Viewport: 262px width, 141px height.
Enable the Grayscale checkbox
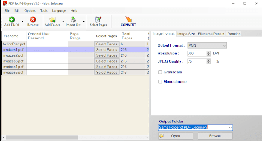pyautogui.click(x=160, y=72)
